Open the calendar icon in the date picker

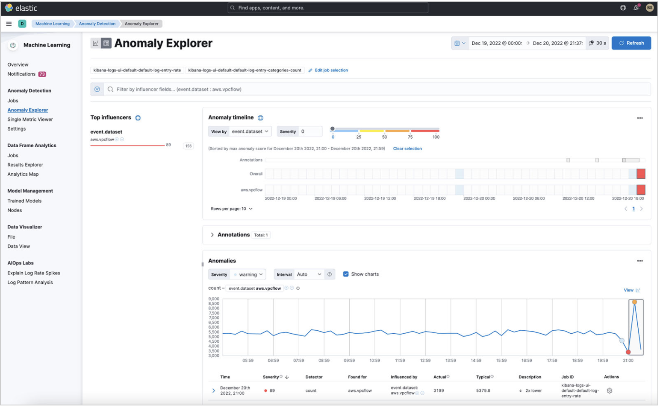(457, 43)
